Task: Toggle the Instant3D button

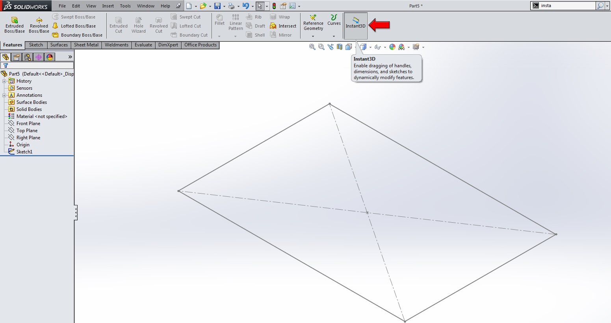Action: (x=356, y=25)
